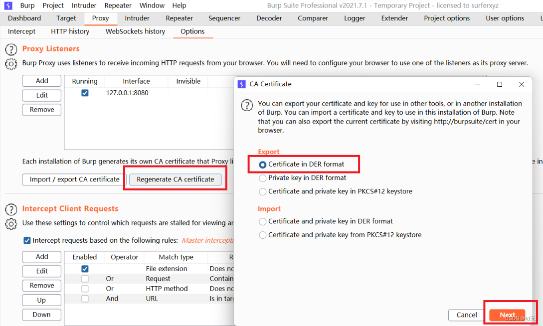Open Proxy Listeners settings gear
The height and width of the screenshot is (326, 543).
(x=11, y=64)
